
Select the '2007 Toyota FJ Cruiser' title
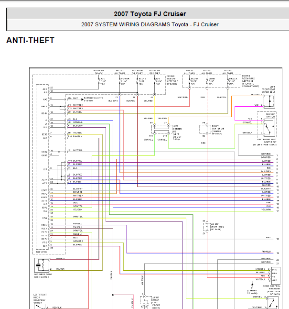click(x=150, y=14)
